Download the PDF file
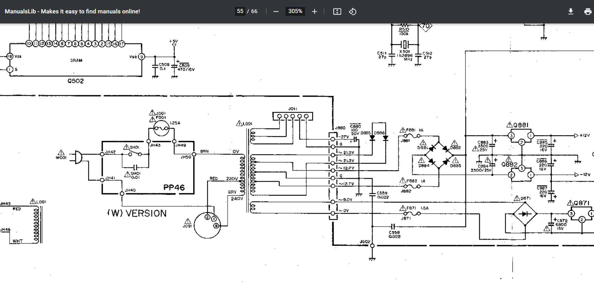Screen dimensions: 594x287 click(x=571, y=11)
